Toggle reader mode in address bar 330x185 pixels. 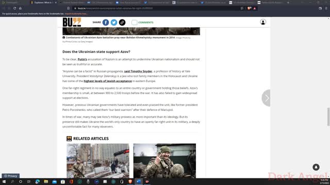pos(242,8)
